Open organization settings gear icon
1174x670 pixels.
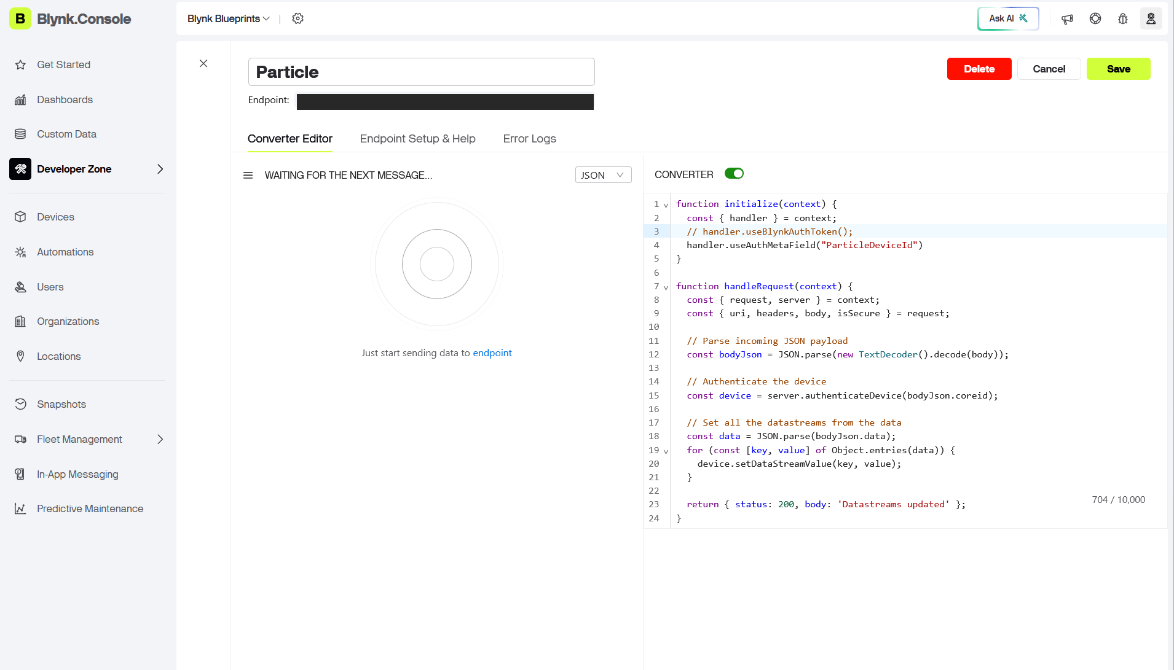(x=298, y=18)
